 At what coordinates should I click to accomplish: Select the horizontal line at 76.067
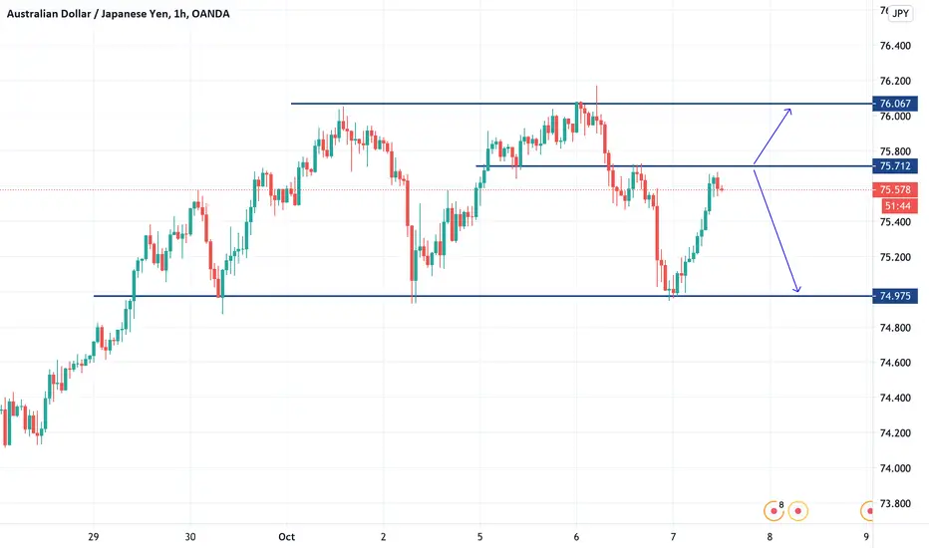click(581, 104)
